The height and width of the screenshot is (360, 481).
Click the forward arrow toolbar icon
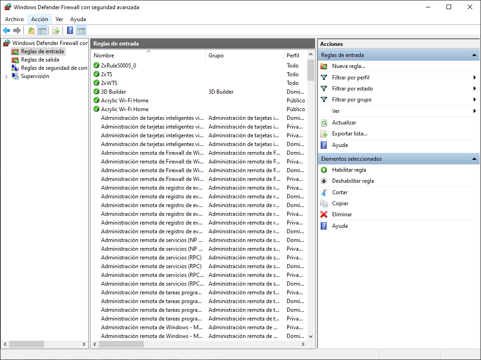[17, 30]
